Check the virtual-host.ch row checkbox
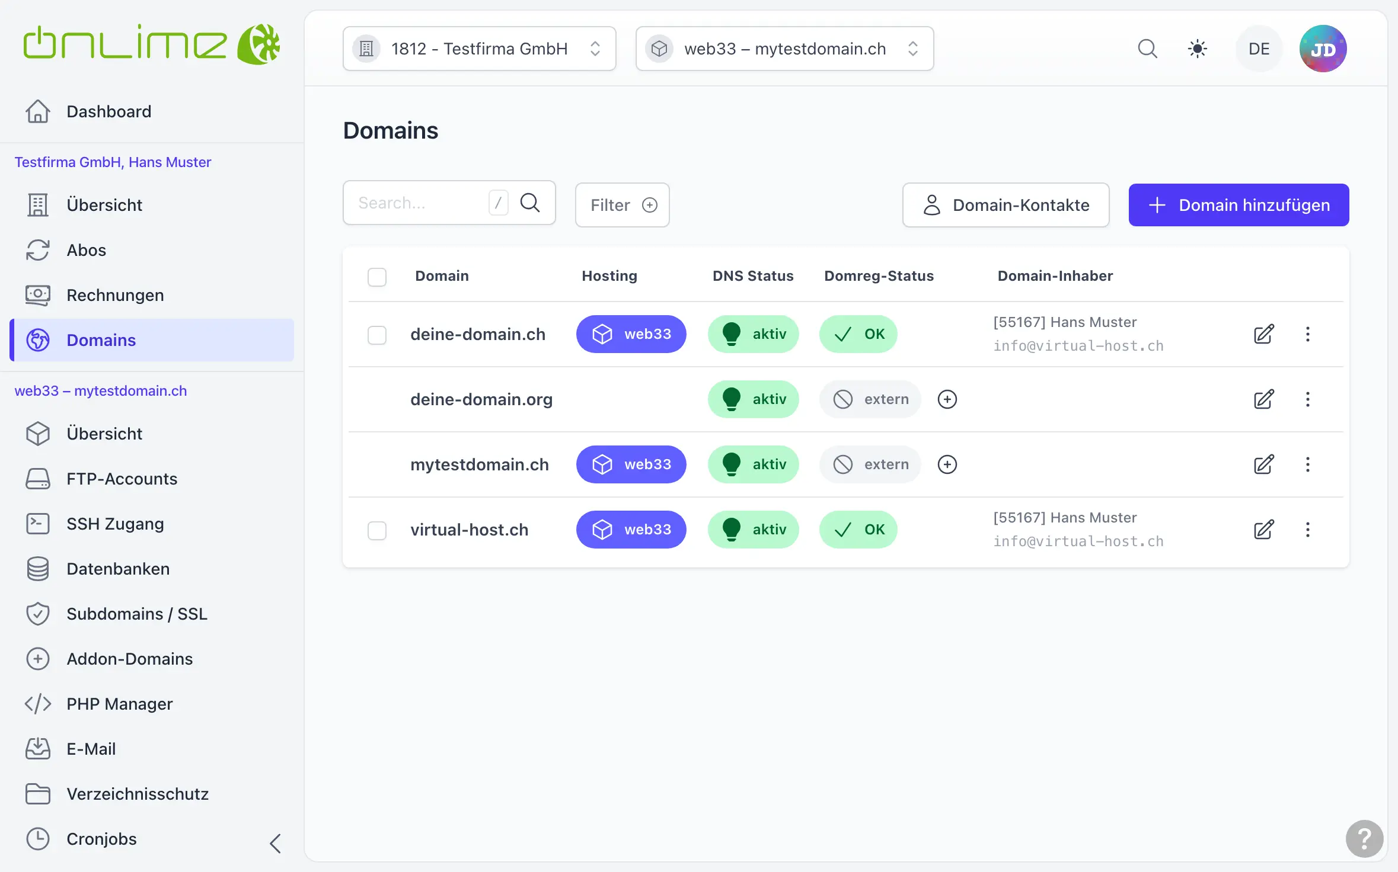 tap(377, 530)
